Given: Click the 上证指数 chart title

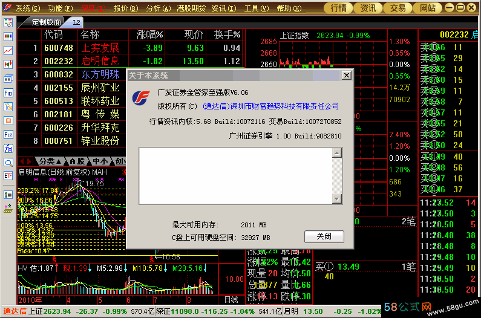Looking at the screenshot, I should pyautogui.click(x=295, y=36).
